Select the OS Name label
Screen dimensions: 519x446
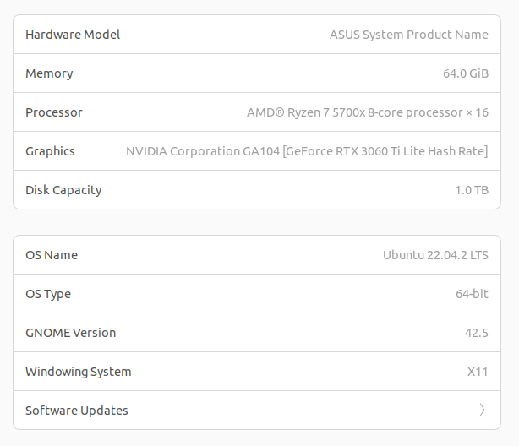[52, 255]
